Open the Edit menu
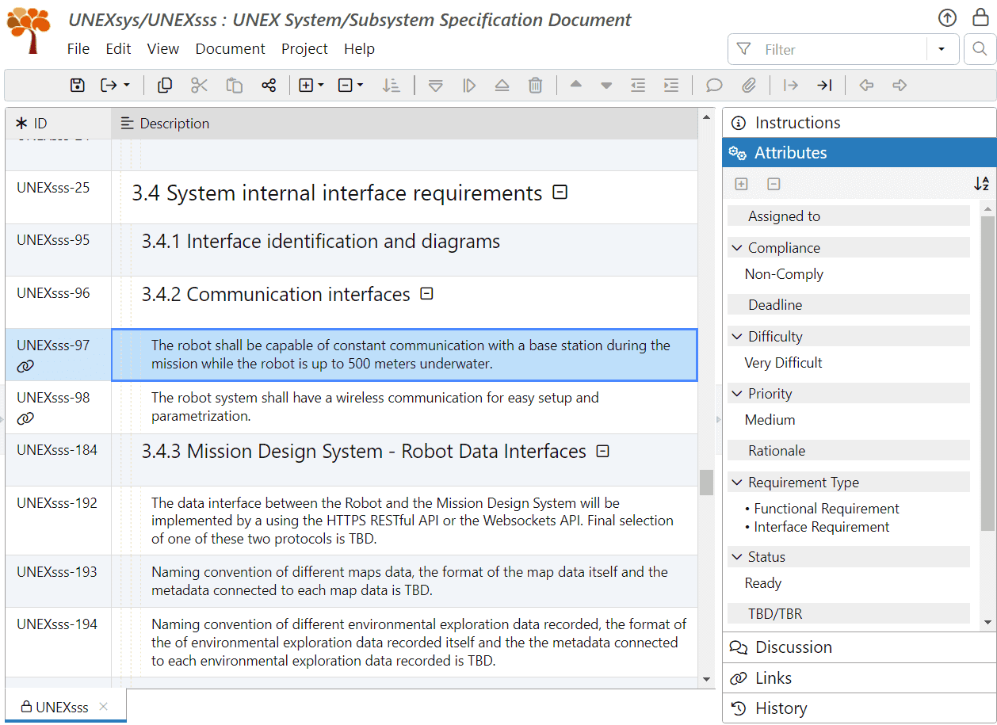Screen dimensions: 997x725 click(x=118, y=49)
